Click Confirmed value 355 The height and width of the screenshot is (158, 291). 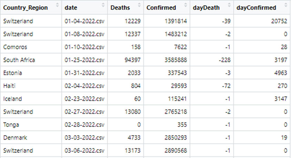[182, 125]
